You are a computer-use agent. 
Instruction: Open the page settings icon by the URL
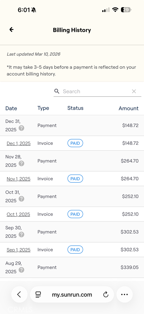[x=38, y=295]
